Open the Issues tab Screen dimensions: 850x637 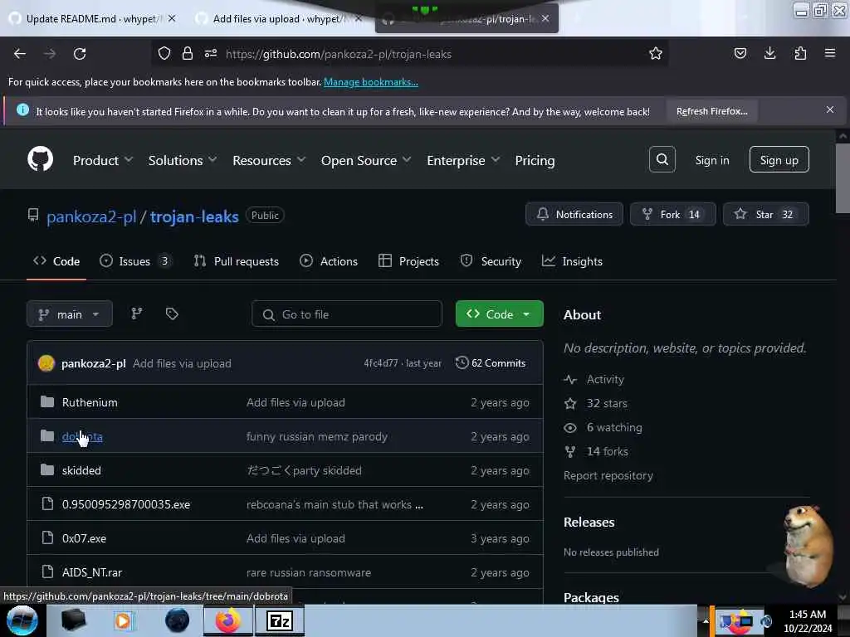pyautogui.click(x=135, y=261)
